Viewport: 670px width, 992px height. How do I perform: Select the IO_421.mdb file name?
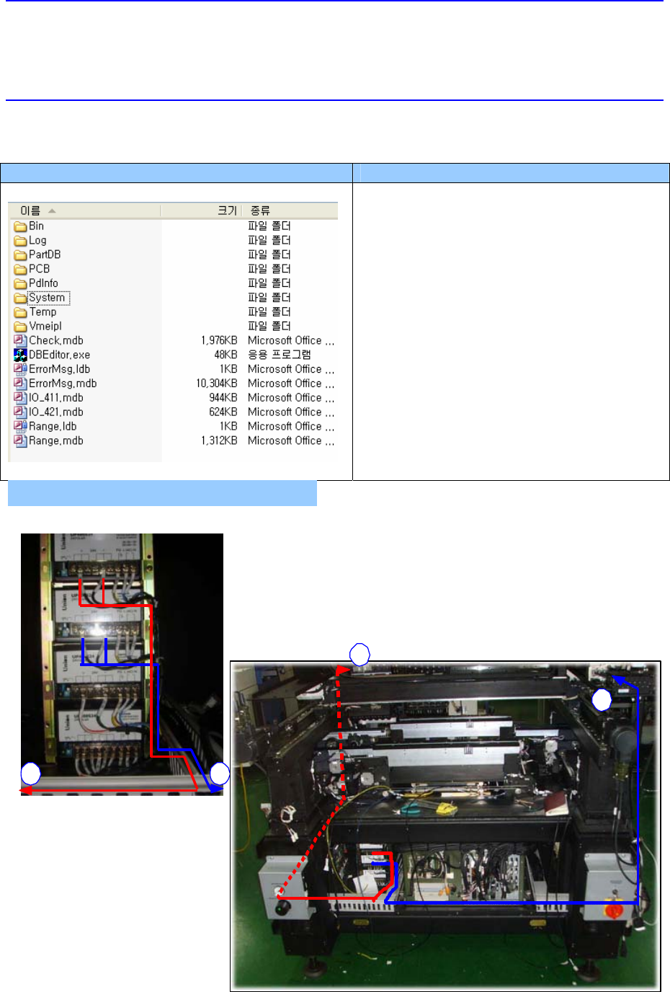click(x=56, y=412)
